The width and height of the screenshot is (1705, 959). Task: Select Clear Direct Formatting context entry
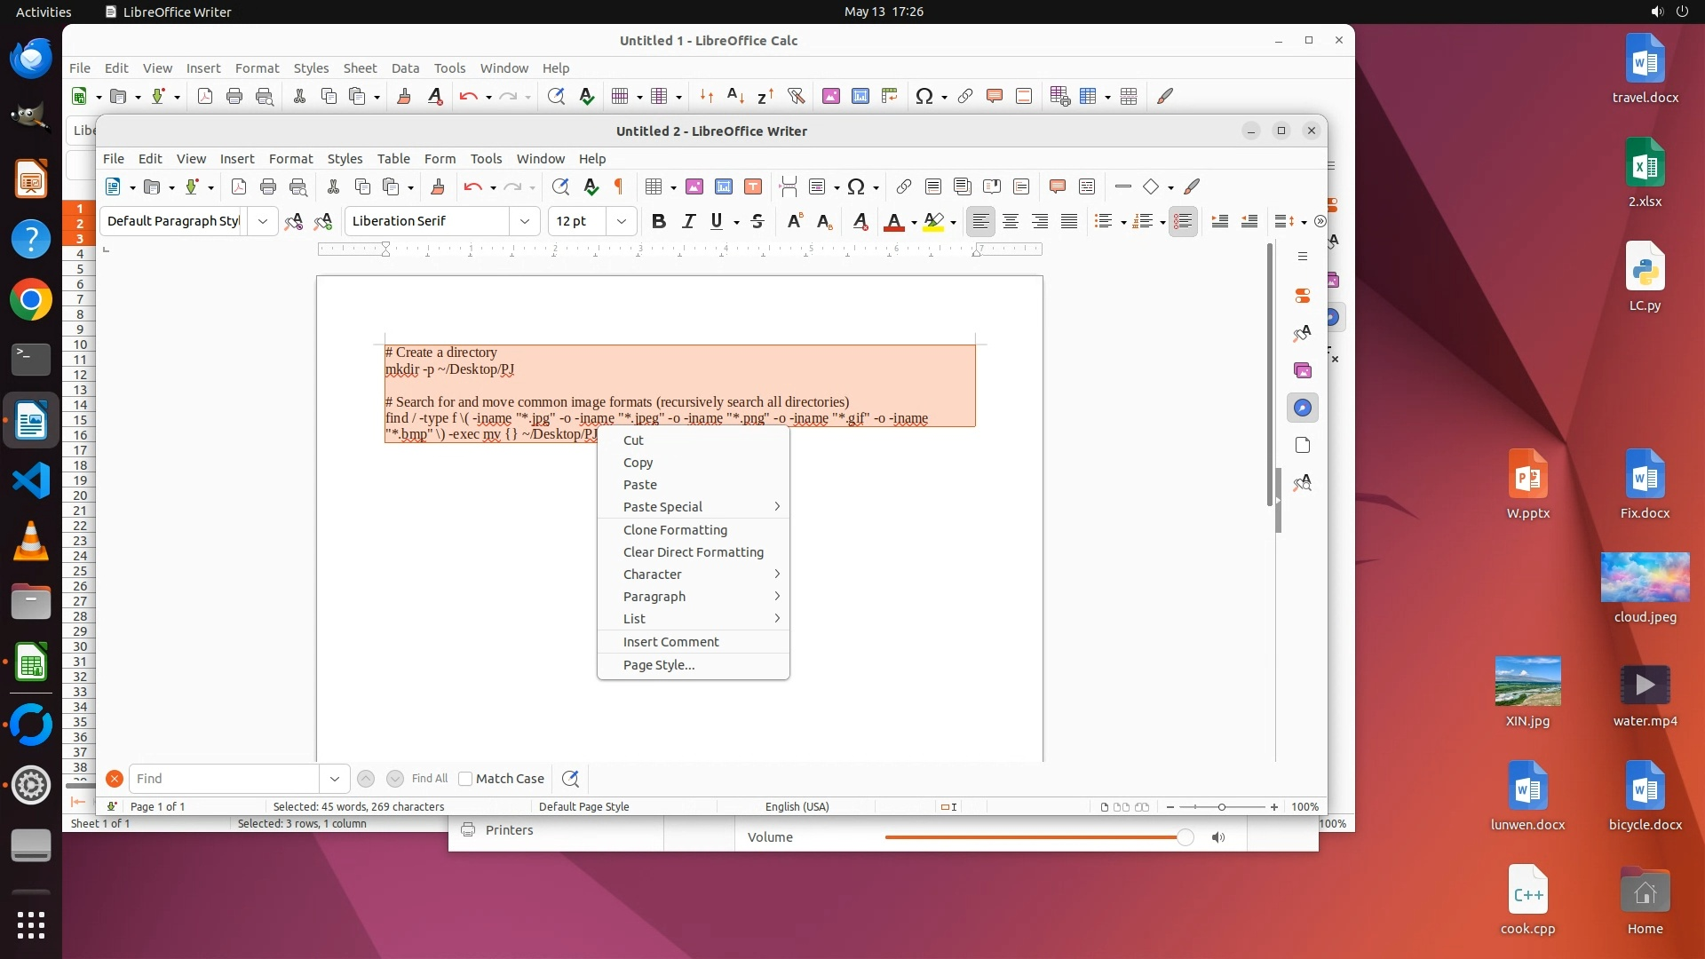tap(693, 552)
